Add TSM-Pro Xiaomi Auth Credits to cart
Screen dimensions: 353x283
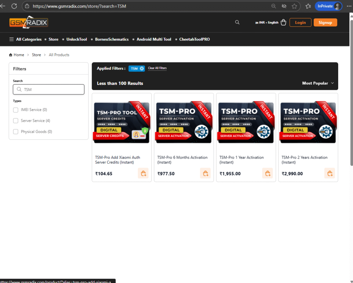(143, 173)
